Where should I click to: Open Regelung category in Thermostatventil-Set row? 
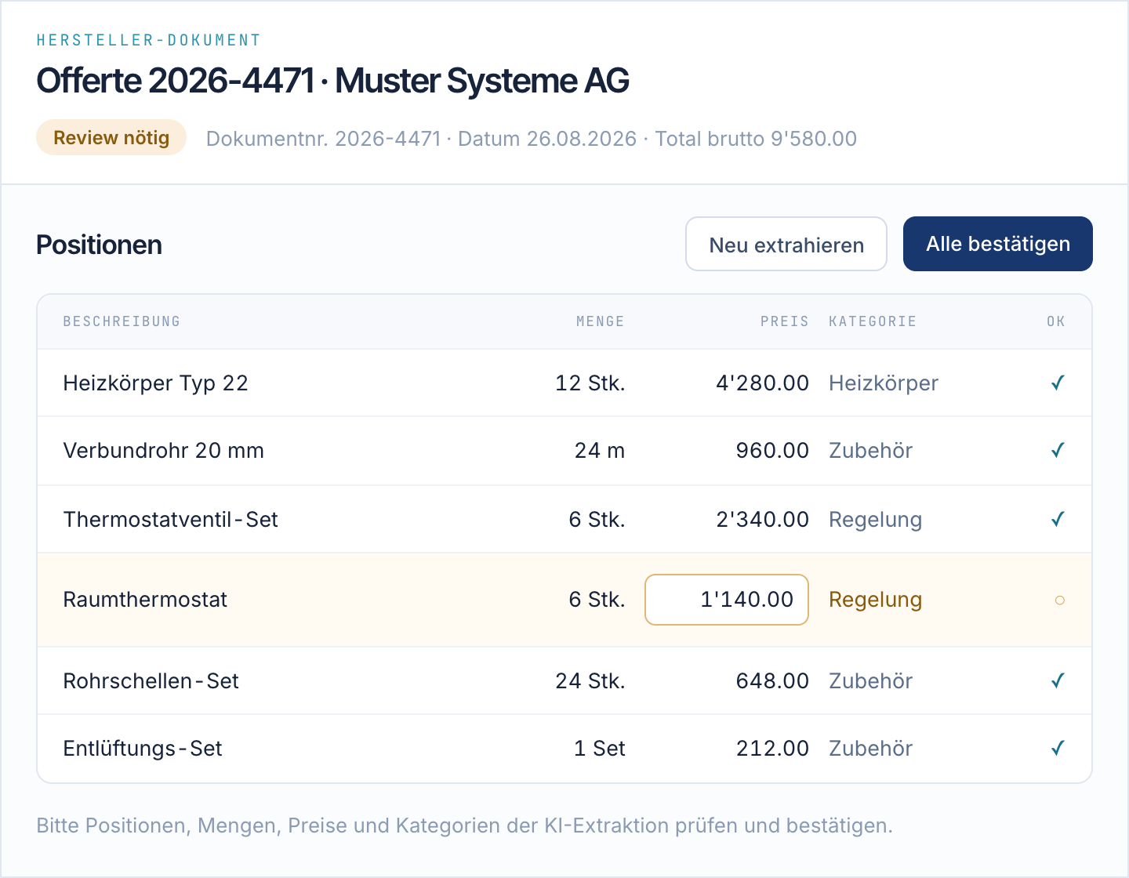[x=875, y=519]
